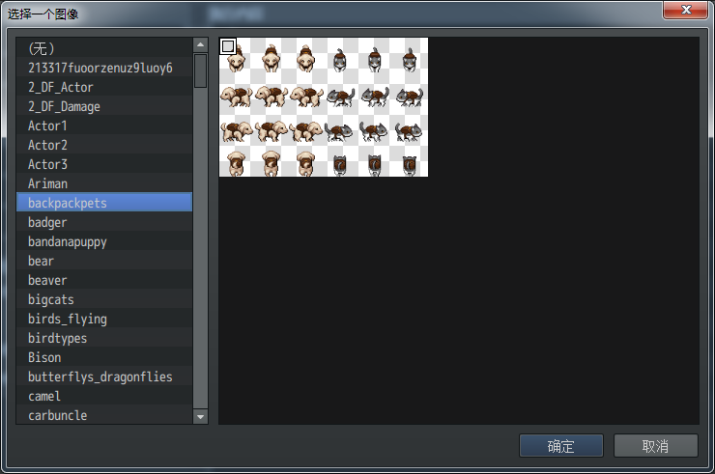Image resolution: width=715 pixels, height=474 pixels.
Task: Choose the 2_DF_Actor image
Action: coord(104,87)
